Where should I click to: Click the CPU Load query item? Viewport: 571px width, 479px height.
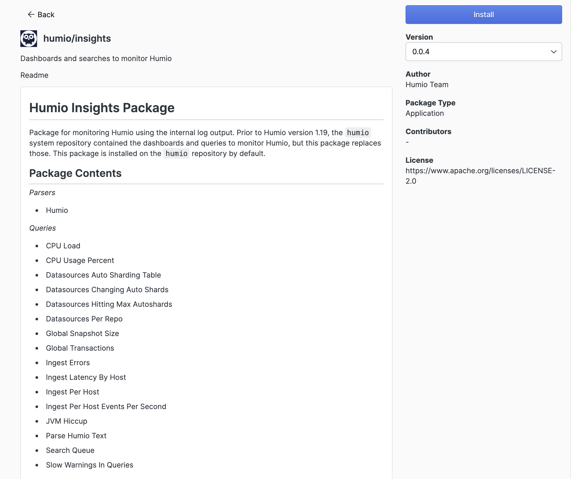click(63, 246)
